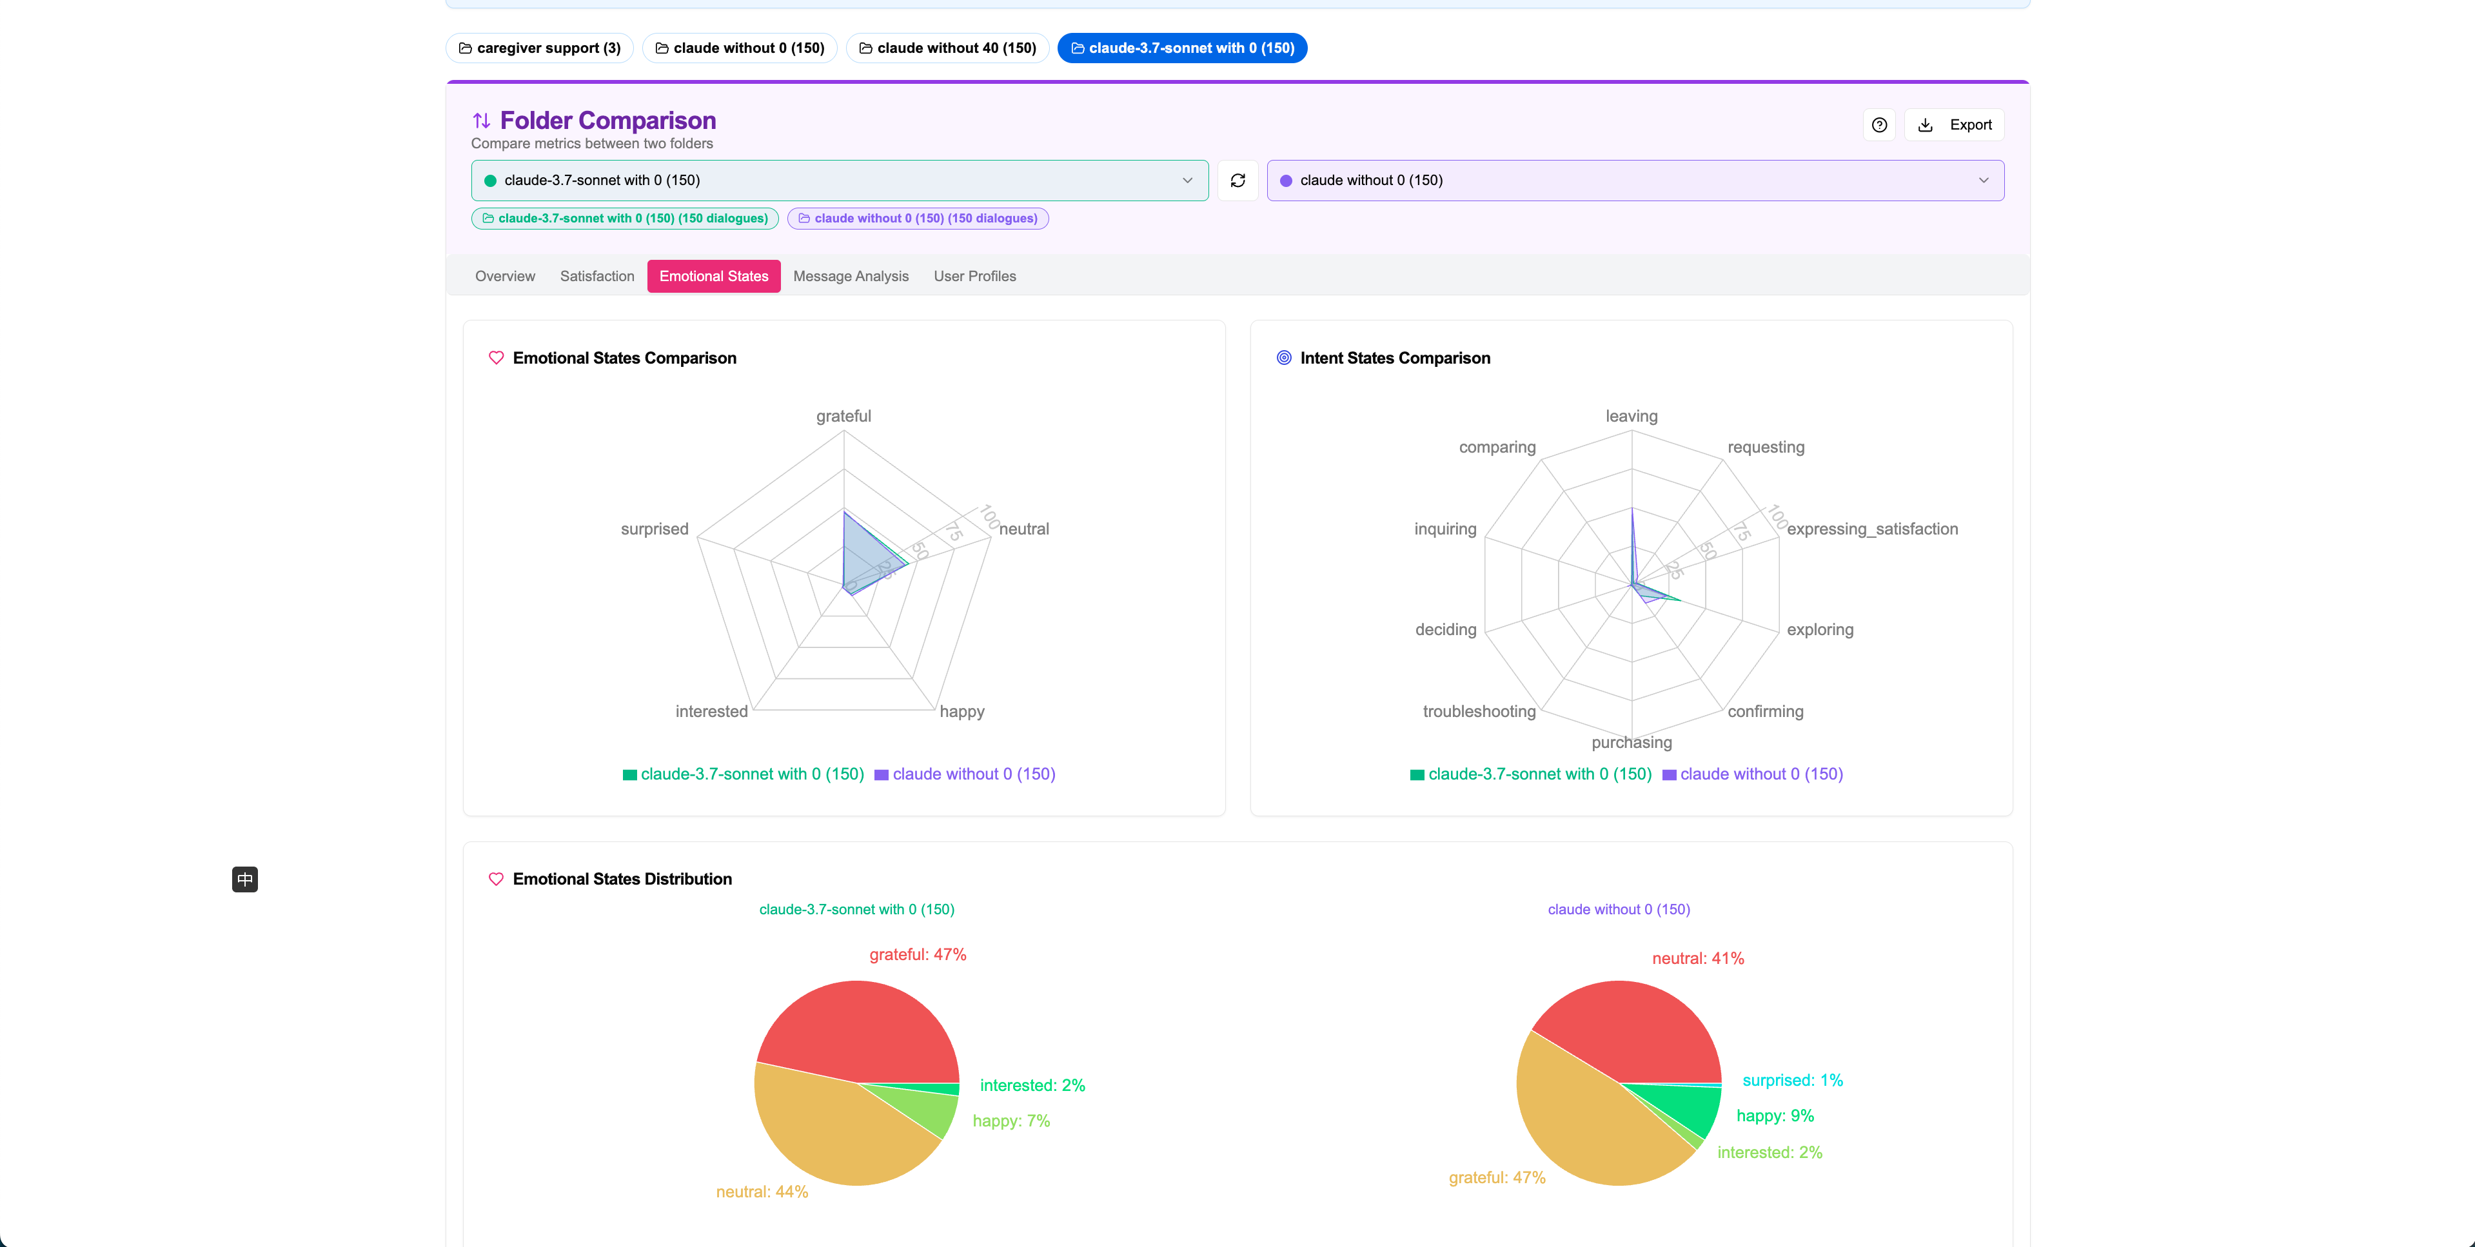2475x1247 pixels.
Task: Select the Emotional States tab
Action: pyautogui.click(x=714, y=276)
